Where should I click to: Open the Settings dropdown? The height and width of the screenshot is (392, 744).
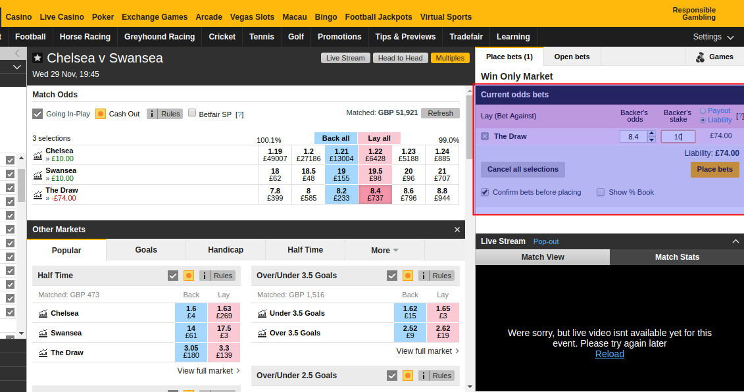pos(713,37)
